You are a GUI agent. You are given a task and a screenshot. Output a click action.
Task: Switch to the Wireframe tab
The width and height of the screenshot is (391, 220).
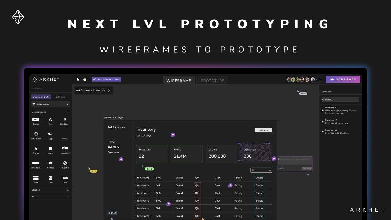point(179,81)
